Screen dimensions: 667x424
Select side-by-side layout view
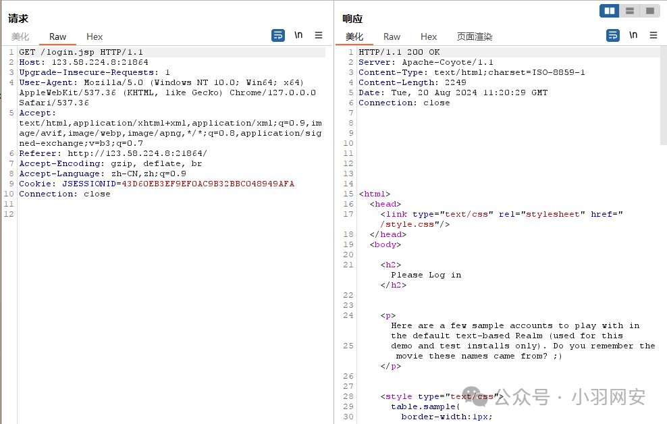coord(609,11)
